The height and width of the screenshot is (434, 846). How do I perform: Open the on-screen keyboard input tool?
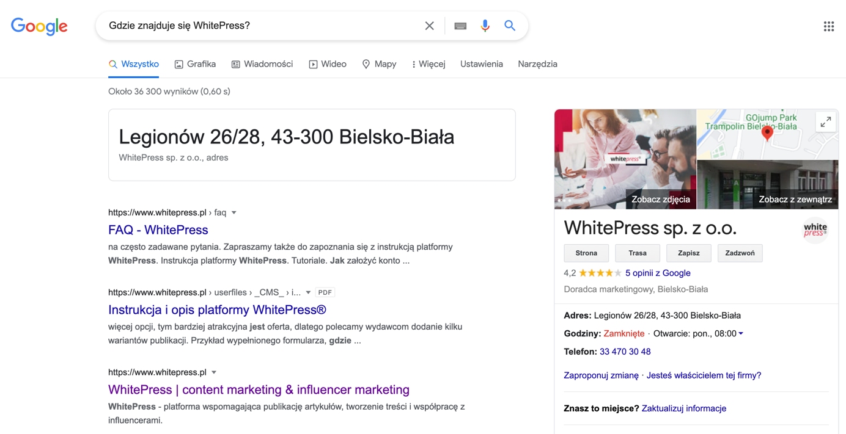tap(460, 26)
